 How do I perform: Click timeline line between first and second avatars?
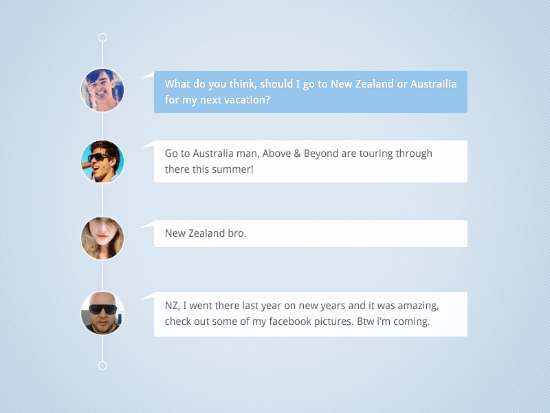click(x=102, y=126)
